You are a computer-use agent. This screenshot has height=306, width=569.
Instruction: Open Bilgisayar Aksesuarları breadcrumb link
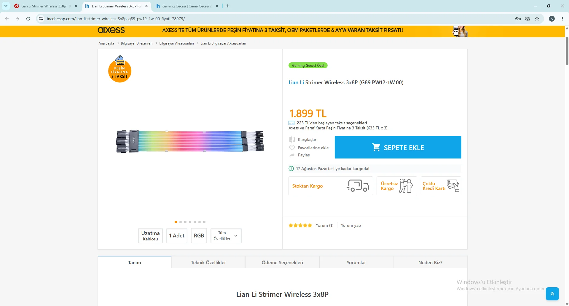[x=176, y=43]
